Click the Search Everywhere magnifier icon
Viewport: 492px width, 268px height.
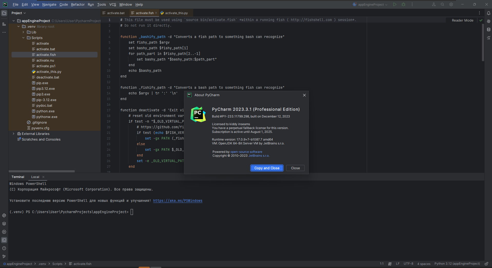pyautogui.click(x=442, y=4)
